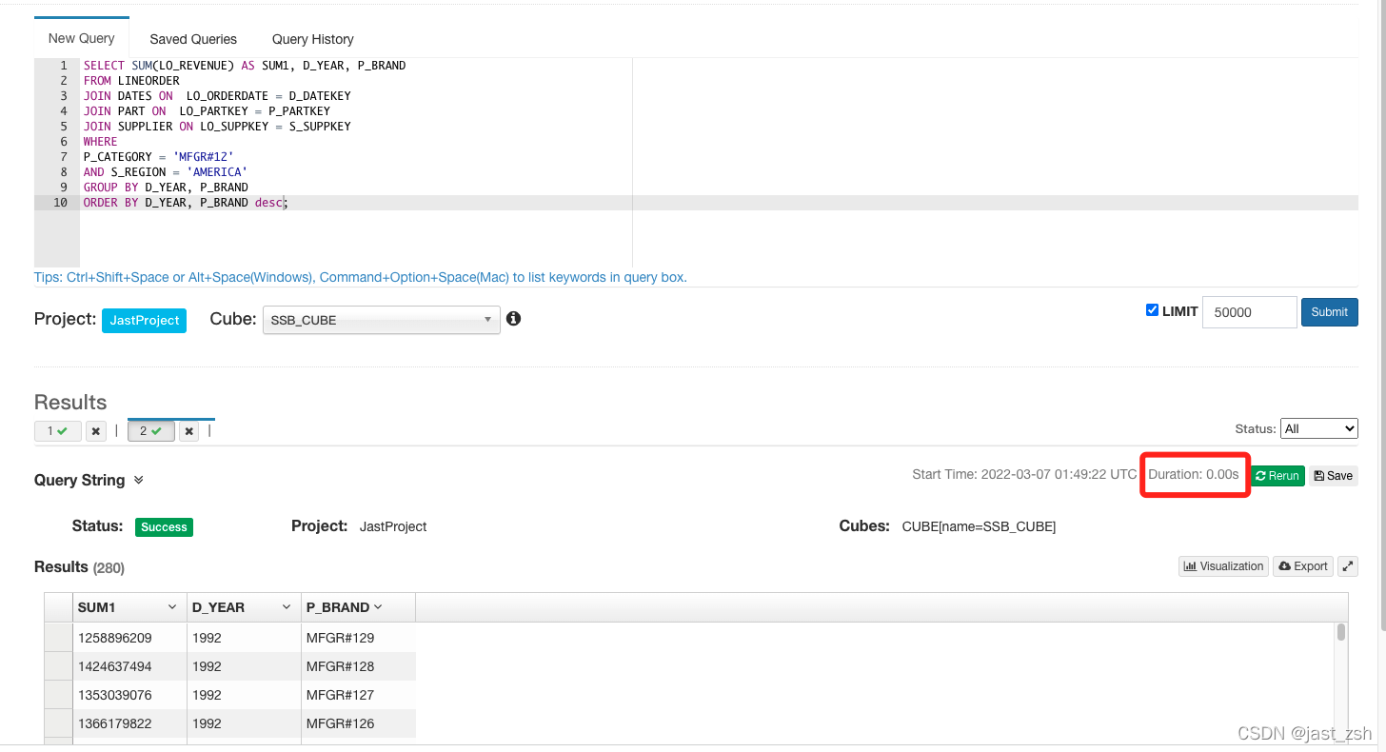Click the cell MFGR#127
This screenshot has width=1386, height=752.
pyautogui.click(x=359, y=695)
